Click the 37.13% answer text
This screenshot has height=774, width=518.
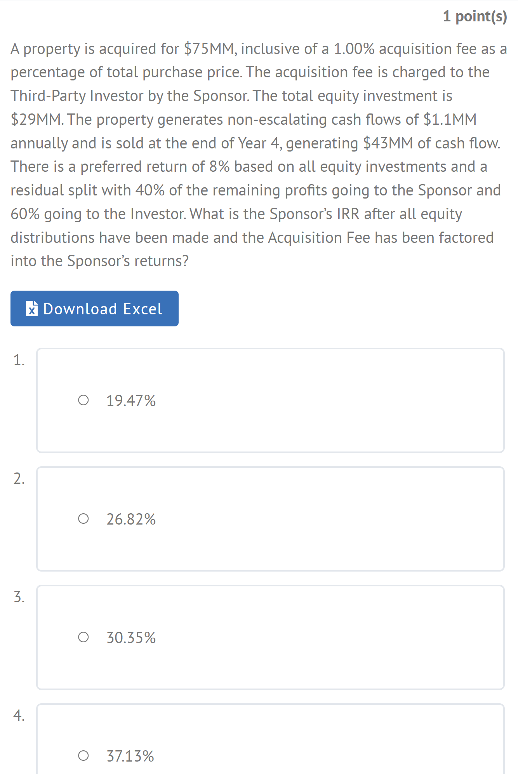[x=130, y=756]
